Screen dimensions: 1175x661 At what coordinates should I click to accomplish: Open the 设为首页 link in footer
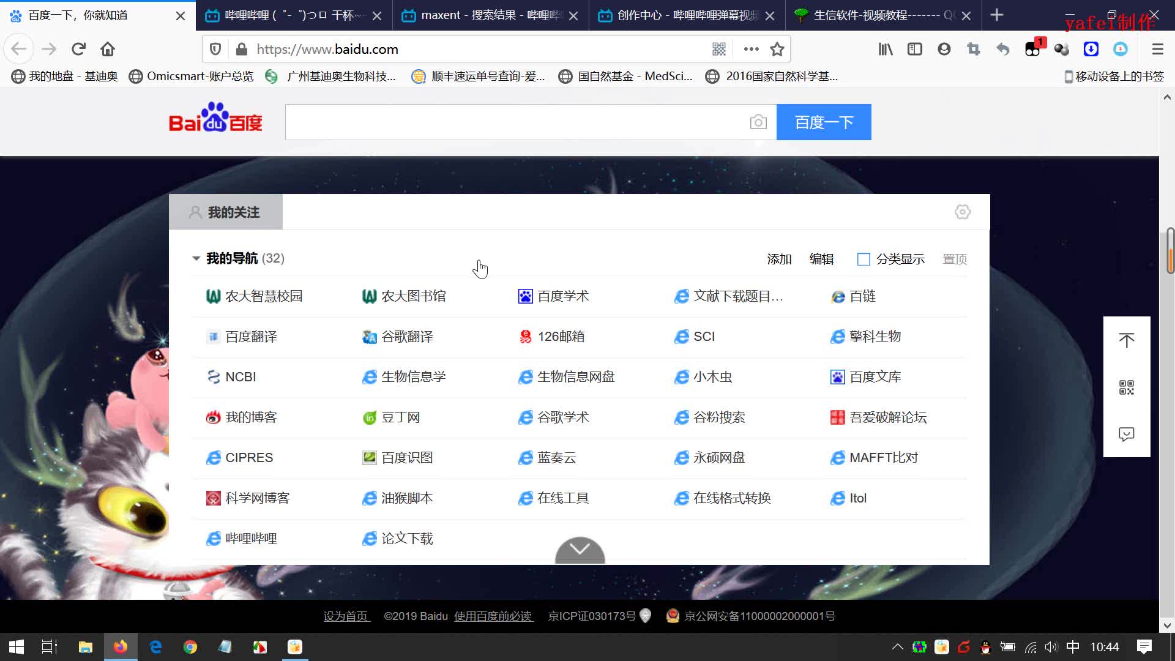[x=346, y=616]
